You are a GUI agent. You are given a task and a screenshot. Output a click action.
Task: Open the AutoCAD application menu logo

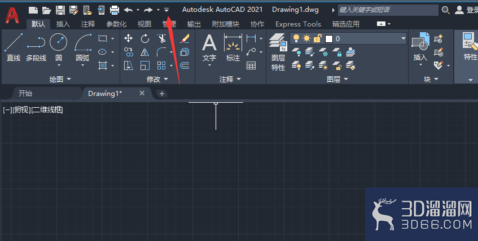12,15
